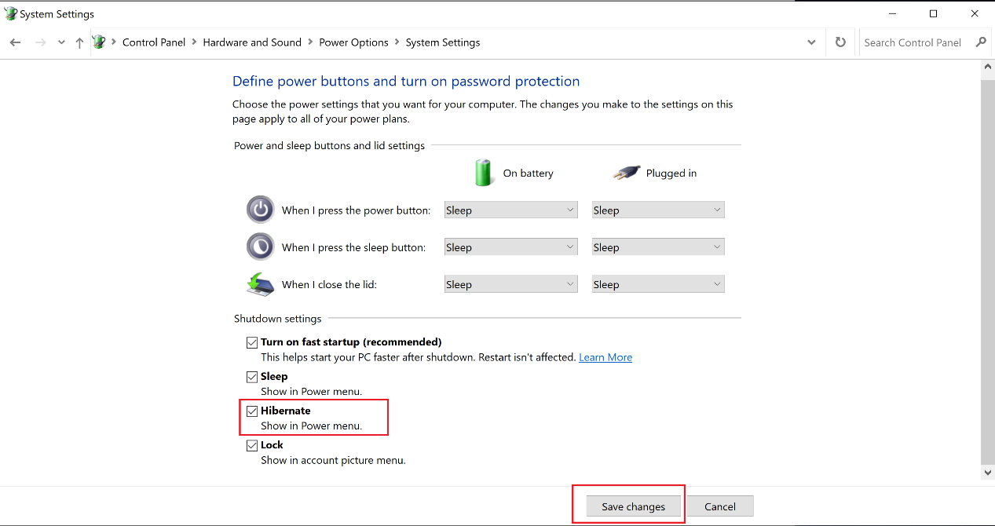Open sleep button Plugged in dropdown

(x=658, y=247)
